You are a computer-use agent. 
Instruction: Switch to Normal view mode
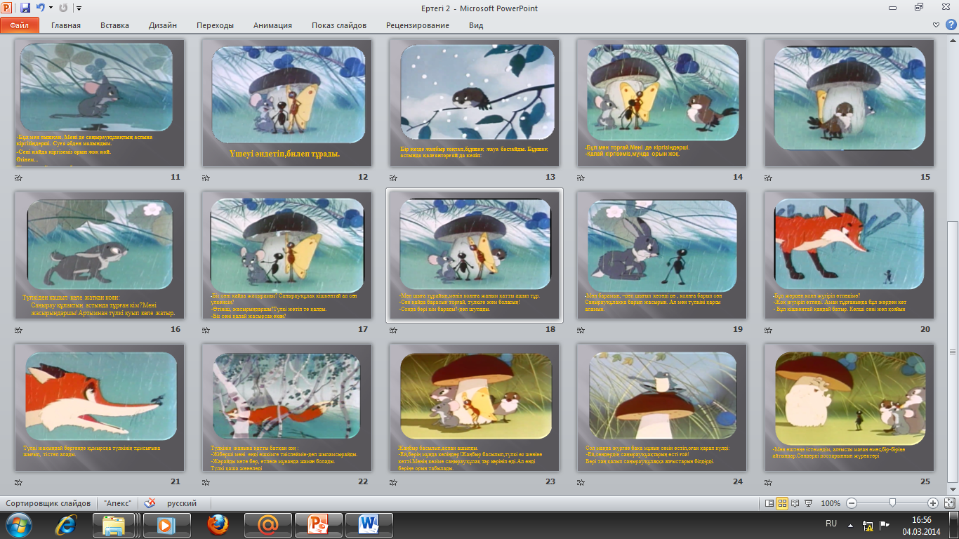pyautogui.click(x=769, y=503)
